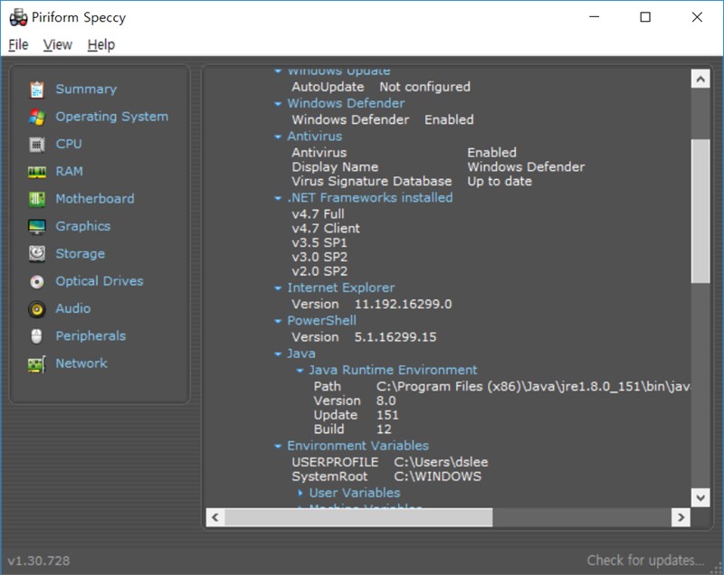The width and height of the screenshot is (724, 575).
Task: Click the Check for updates link
Action: point(645,561)
